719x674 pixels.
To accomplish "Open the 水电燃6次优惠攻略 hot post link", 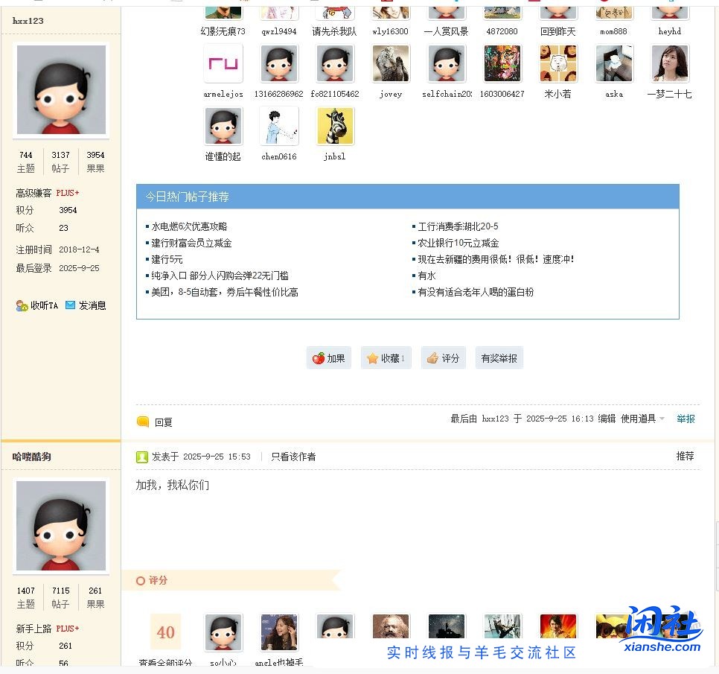I will click(x=187, y=226).
